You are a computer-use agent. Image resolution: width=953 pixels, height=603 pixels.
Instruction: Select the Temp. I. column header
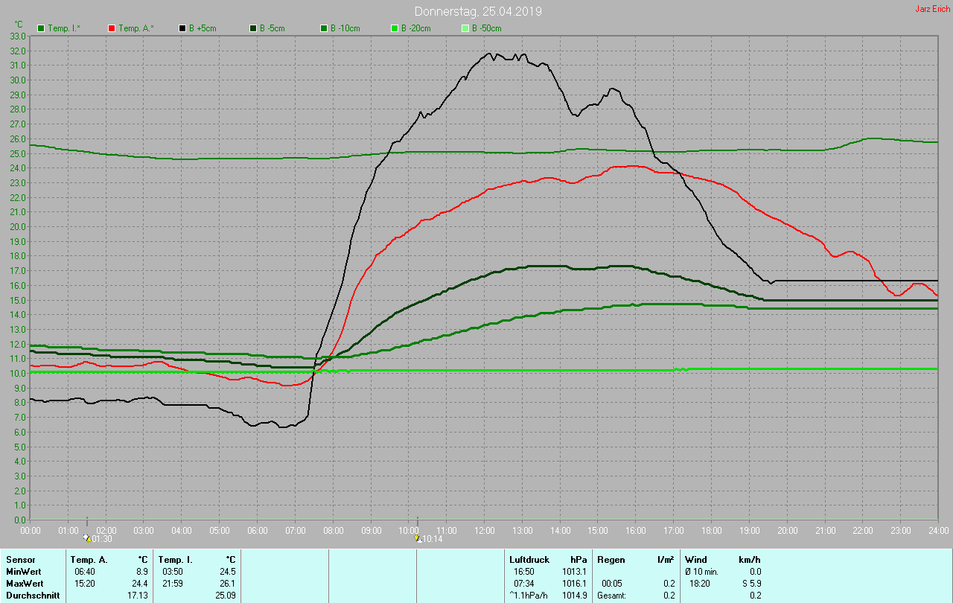pyautogui.click(x=175, y=559)
